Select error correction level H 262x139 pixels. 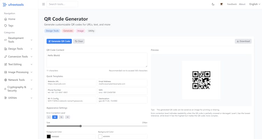[x=67, y=117]
